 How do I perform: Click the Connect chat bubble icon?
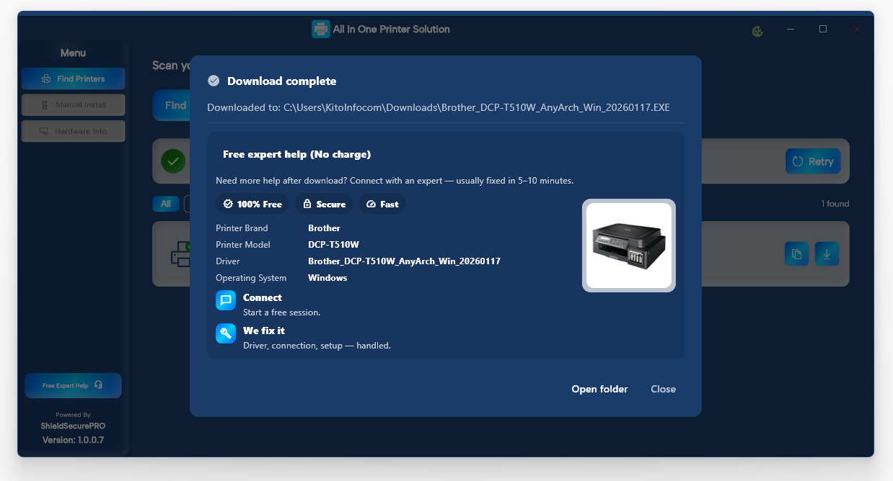tap(225, 300)
